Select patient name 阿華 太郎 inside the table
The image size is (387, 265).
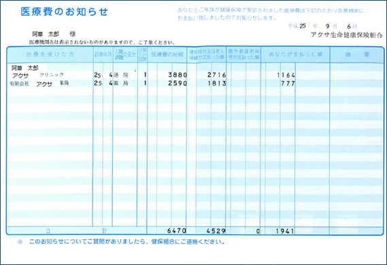tap(25, 68)
